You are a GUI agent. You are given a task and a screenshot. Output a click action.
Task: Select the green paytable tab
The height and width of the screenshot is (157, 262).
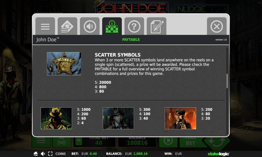112,26
